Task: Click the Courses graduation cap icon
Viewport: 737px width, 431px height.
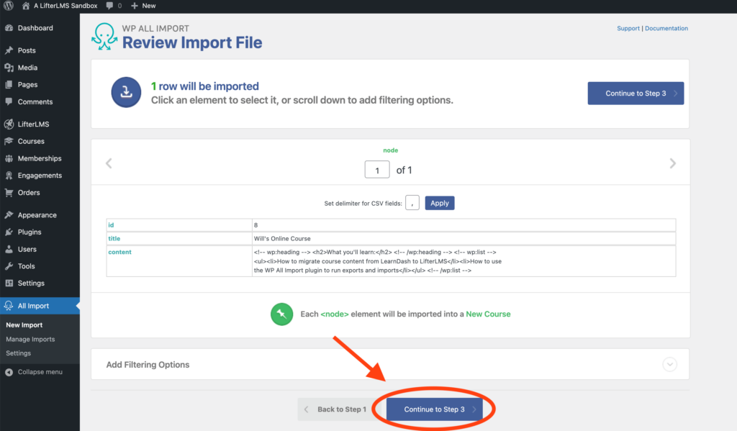Action: [9, 141]
